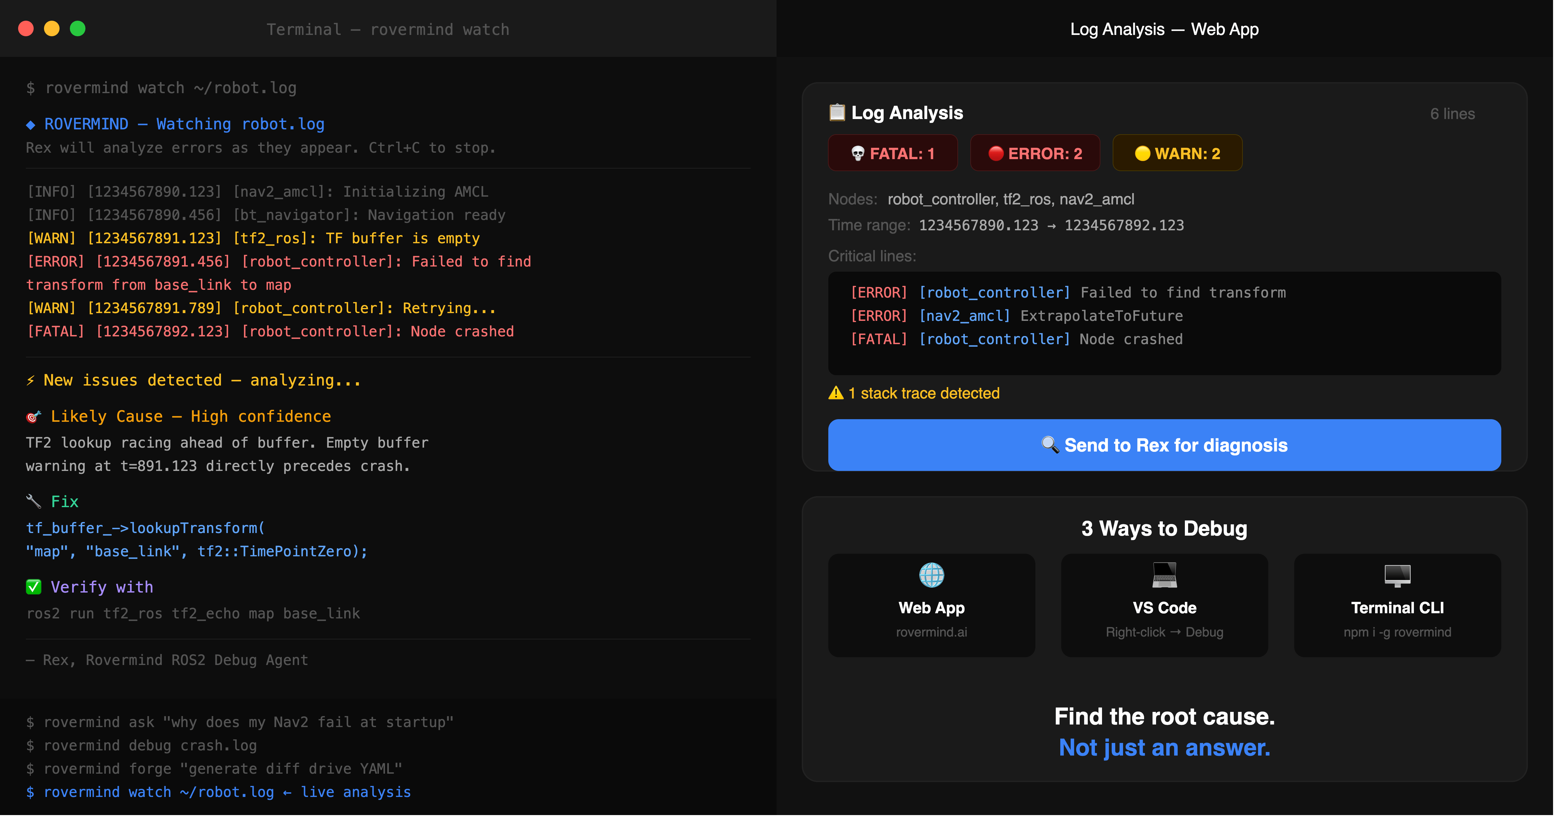
Task: Click the '6 lines' count label
Action: tap(1452, 114)
